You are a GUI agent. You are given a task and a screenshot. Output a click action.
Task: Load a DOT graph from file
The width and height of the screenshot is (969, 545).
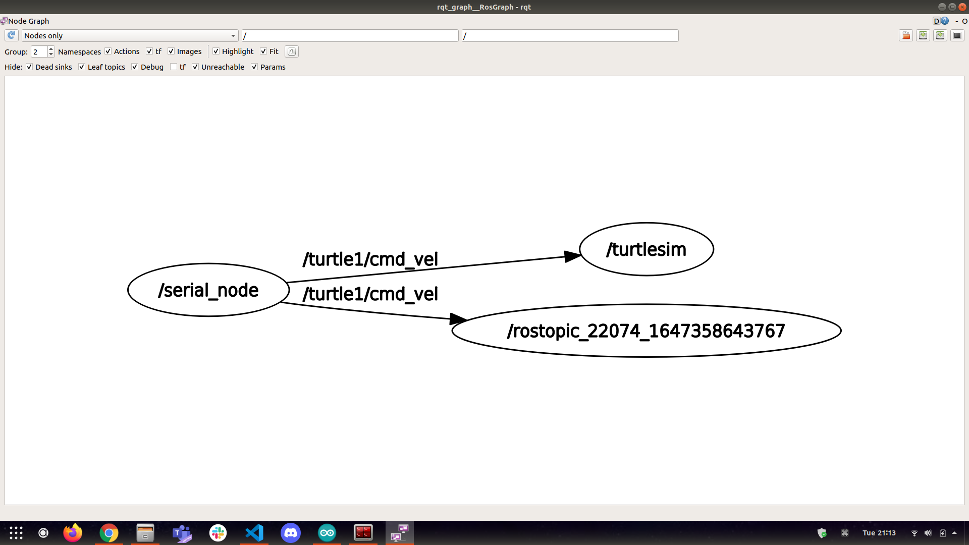906,35
